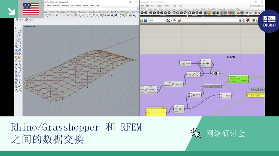Open Grasshopper File menu
Image resolution: width=279 pixels, height=156 pixels.
142,6
